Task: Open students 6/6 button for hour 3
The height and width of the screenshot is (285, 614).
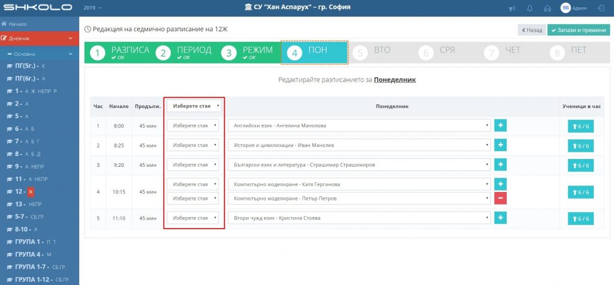Action: pyautogui.click(x=580, y=165)
